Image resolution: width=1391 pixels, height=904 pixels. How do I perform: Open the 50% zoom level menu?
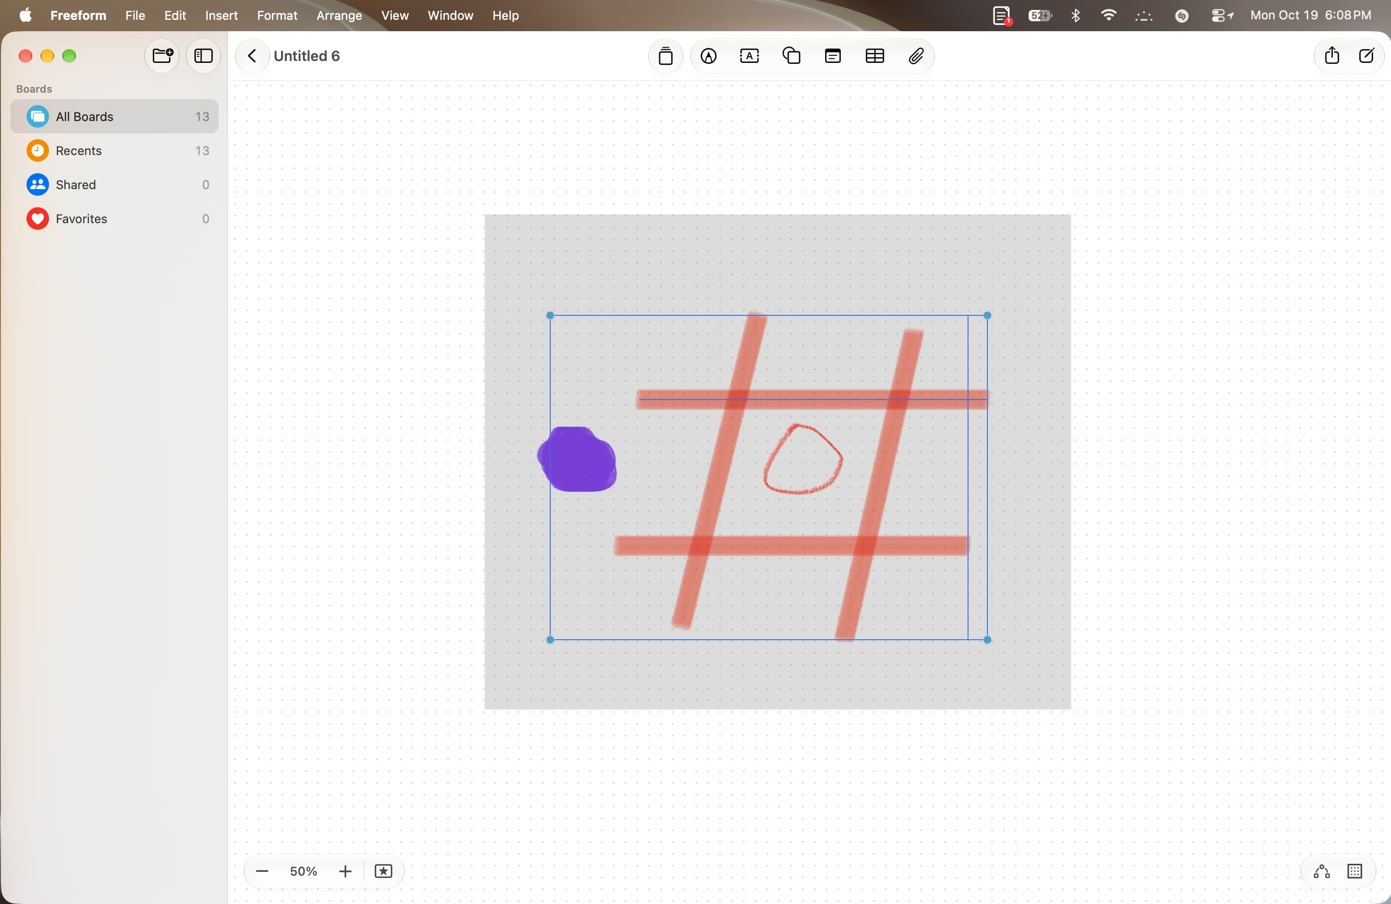click(x=303, y=871)
